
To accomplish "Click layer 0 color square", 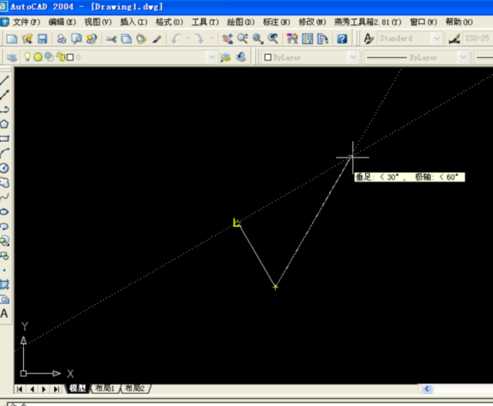I will coord(71,57).
